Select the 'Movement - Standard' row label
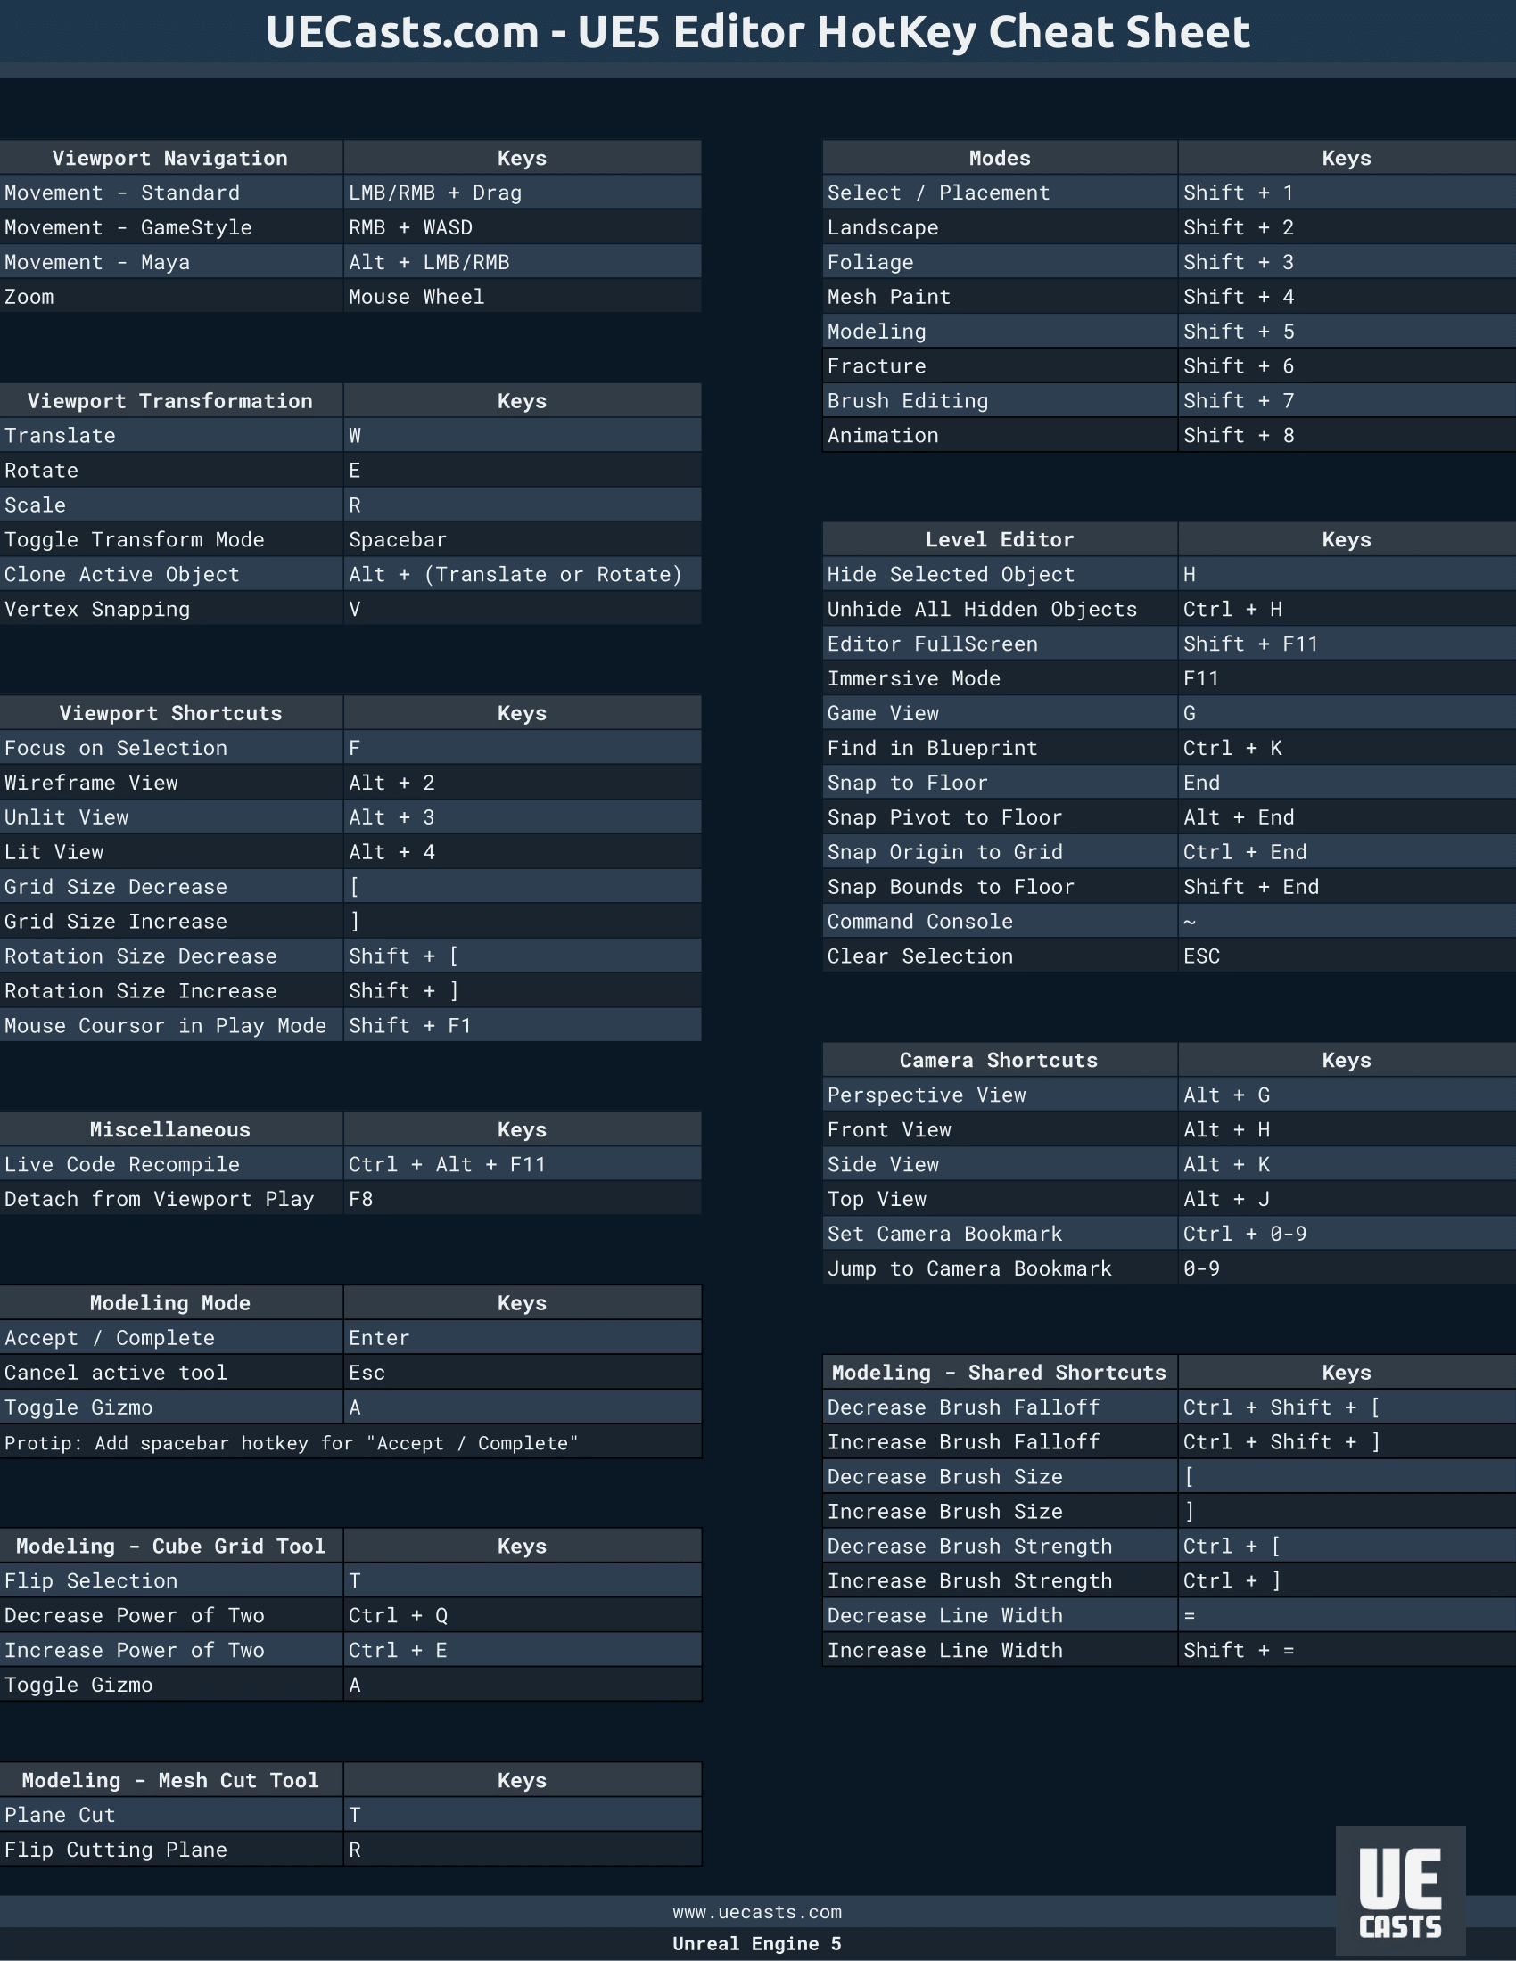The width and height of the screenshot is (1516, 1961). click(170, 193)
